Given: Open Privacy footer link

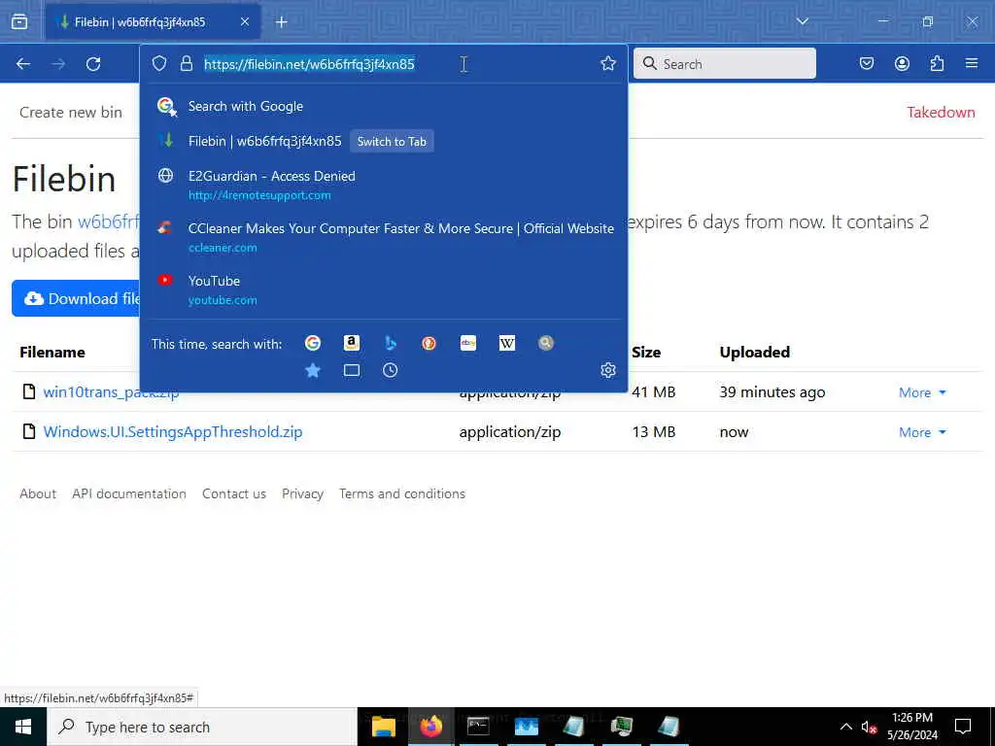Looking at the screenshot, I should tap(303, 493).
